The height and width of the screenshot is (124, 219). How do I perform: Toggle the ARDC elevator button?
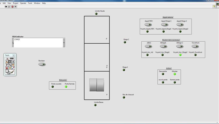[149, 47]
